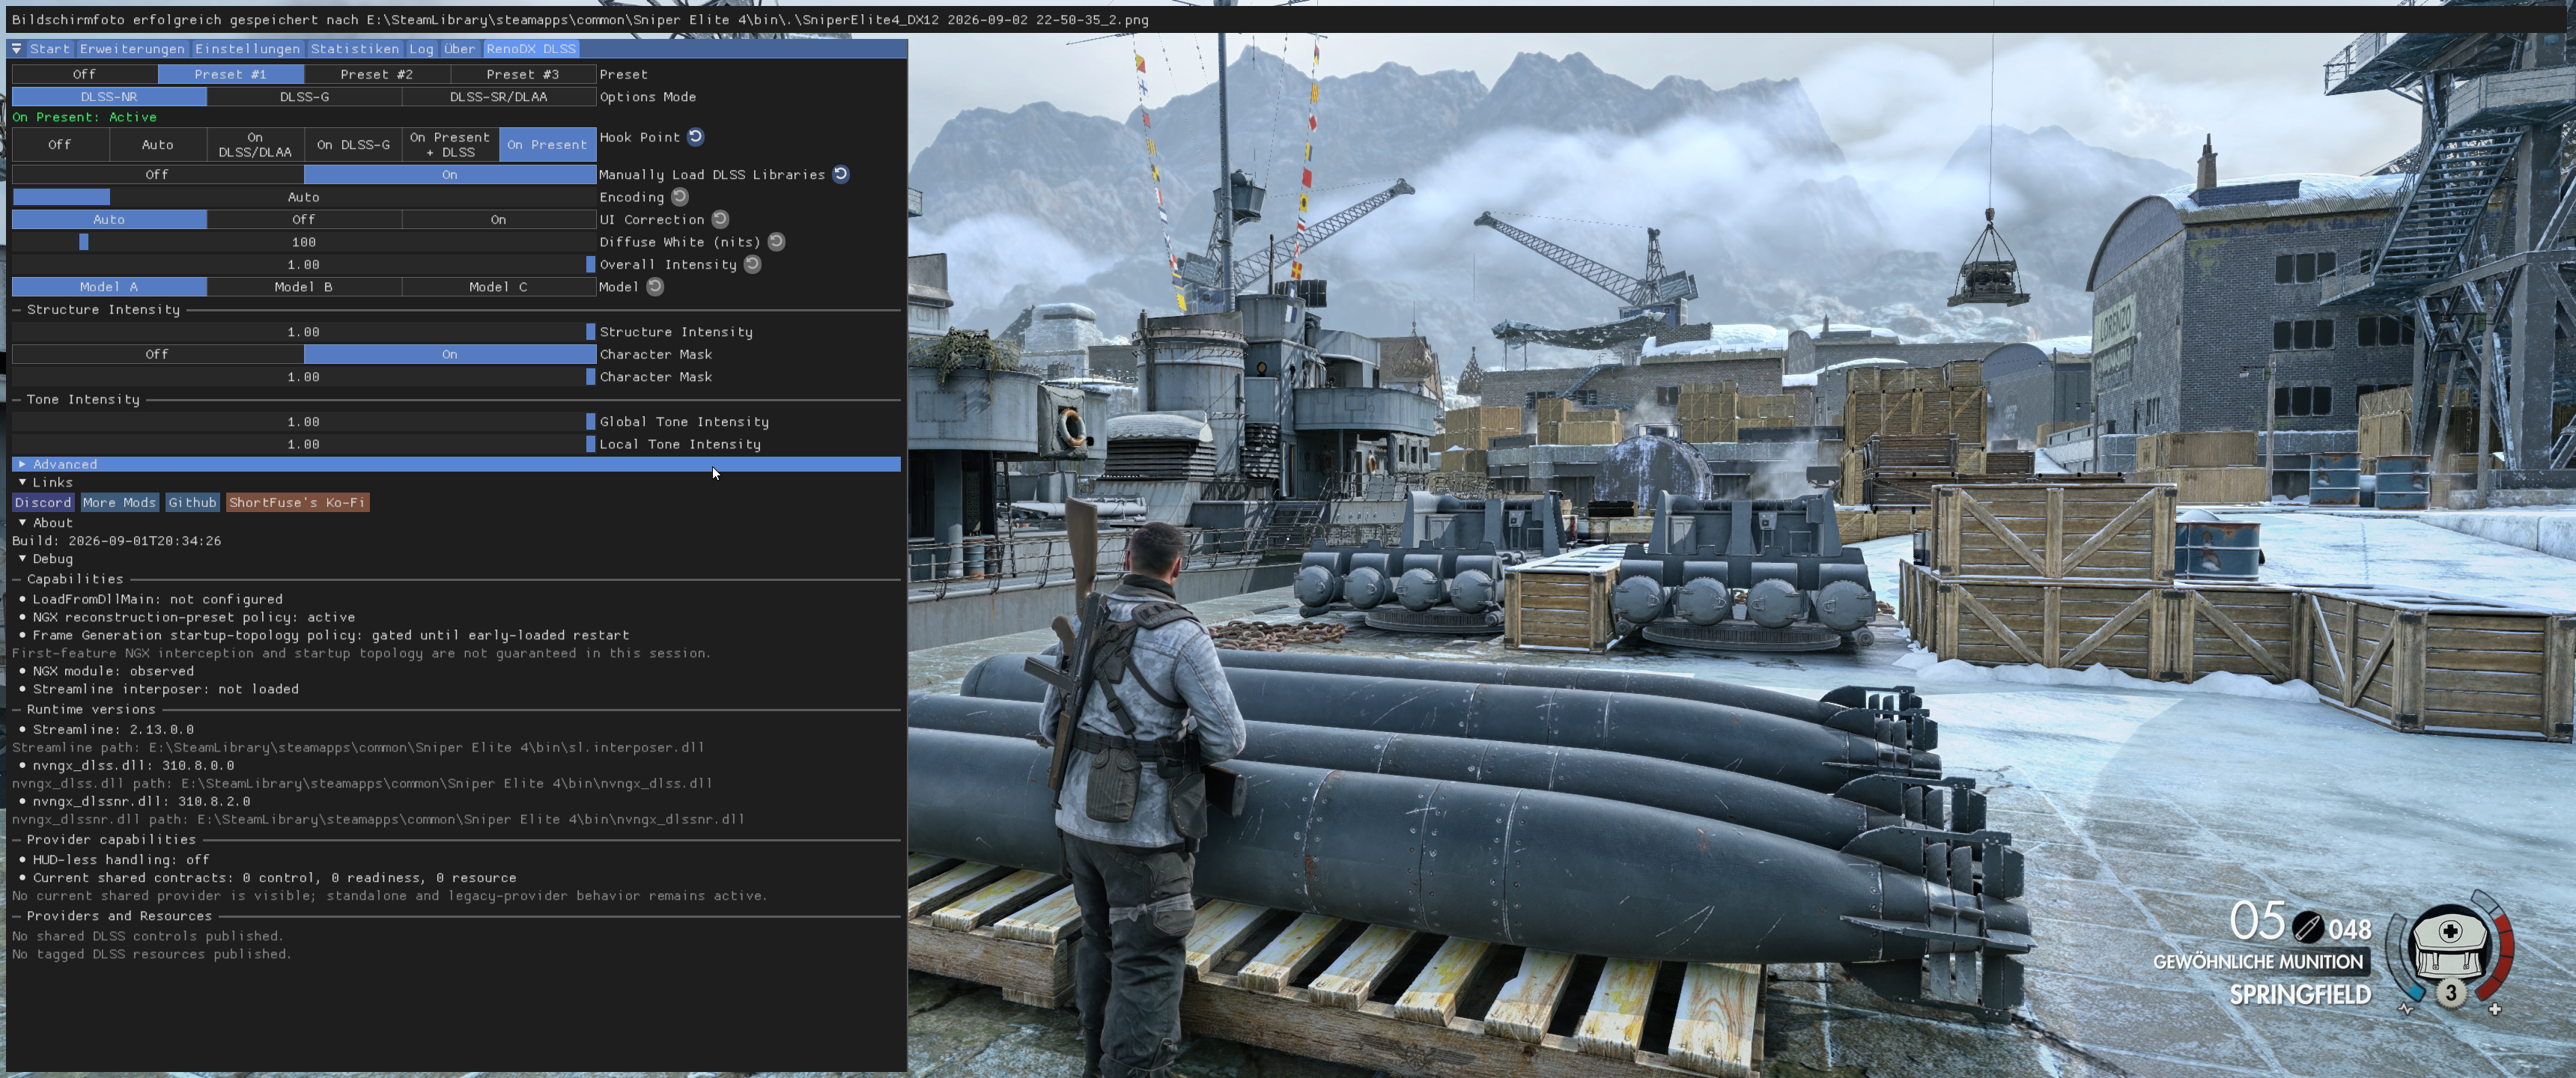2576x1078 pixels.
Task: Click the bullet ammo icon beside 048
Action: tap(2308, 927)
